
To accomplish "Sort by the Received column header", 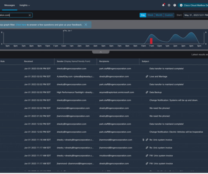I will tap(28, 61).
